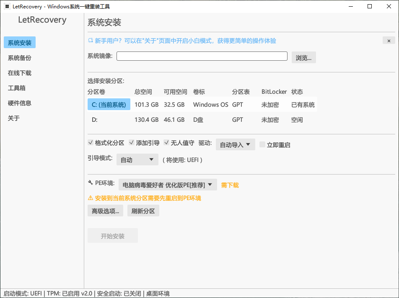
Task: Click the 启动模式: UEFI status bar entry
Action: pos(23,293)
